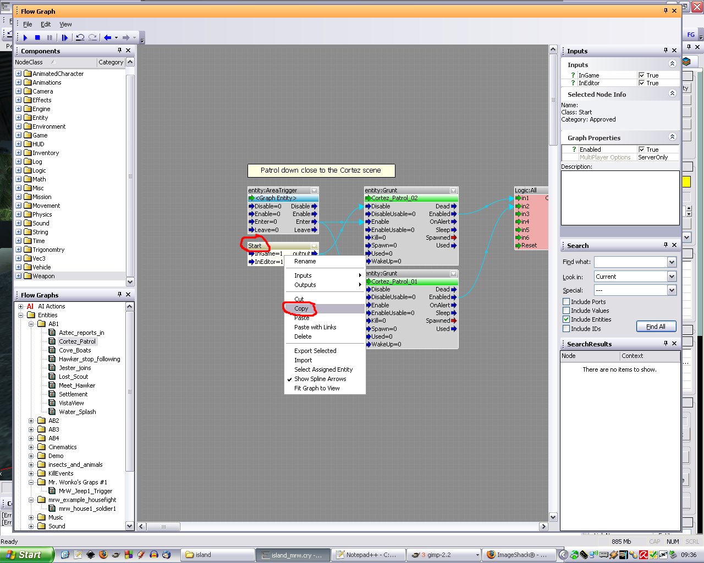Click the Step forward icon
Screen dimensions: 704x563
[x=65, y=37]
